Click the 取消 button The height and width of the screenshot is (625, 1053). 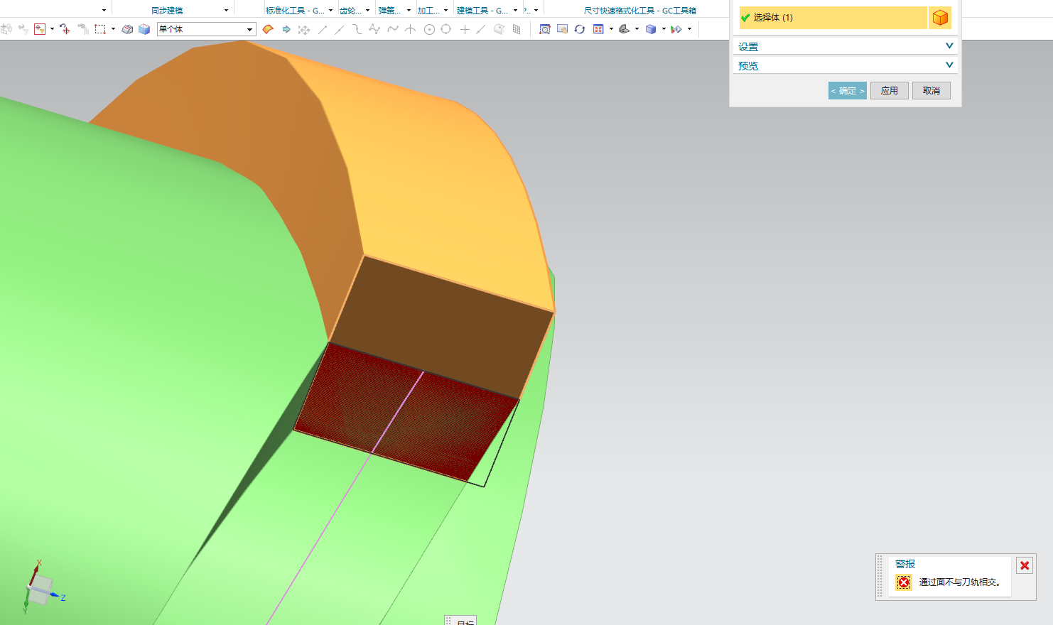click(931, 91)
